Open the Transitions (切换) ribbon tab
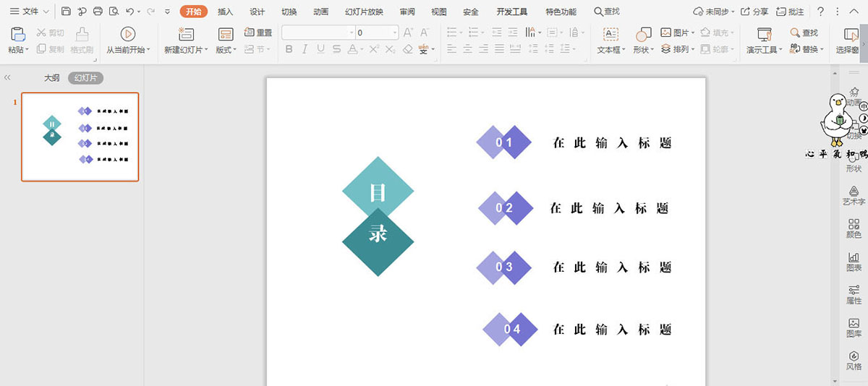This screenshot has height=386, width=868. pos(289,12)
